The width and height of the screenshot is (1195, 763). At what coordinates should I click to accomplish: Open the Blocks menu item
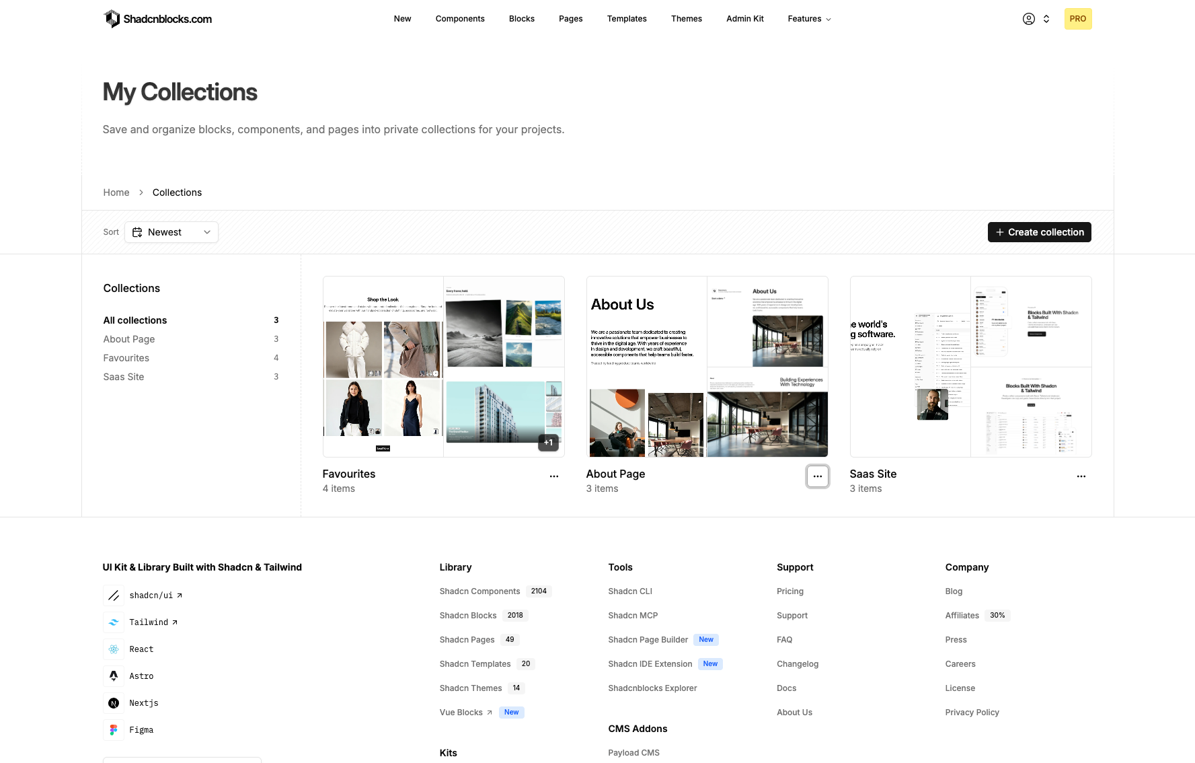coord(522,19)
